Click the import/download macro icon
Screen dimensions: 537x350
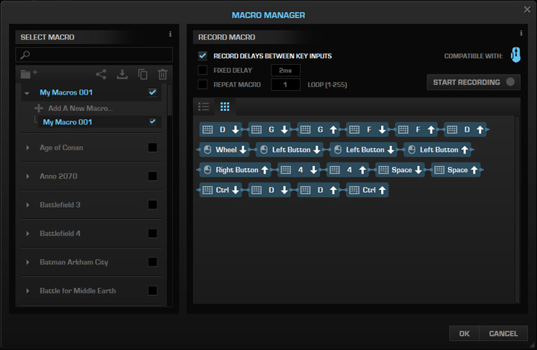pos(122,74)
